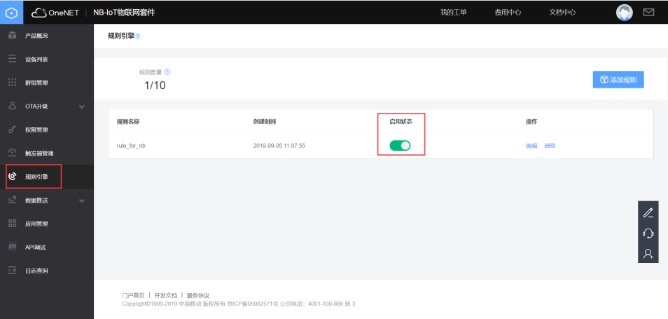Open the mail envelope icon

point(648,13)
